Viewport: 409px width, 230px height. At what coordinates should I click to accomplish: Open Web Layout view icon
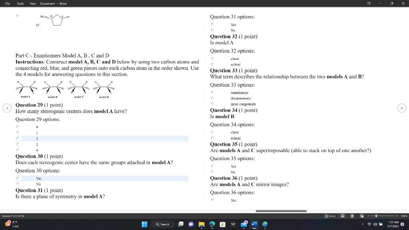click(x=361, y=216)
